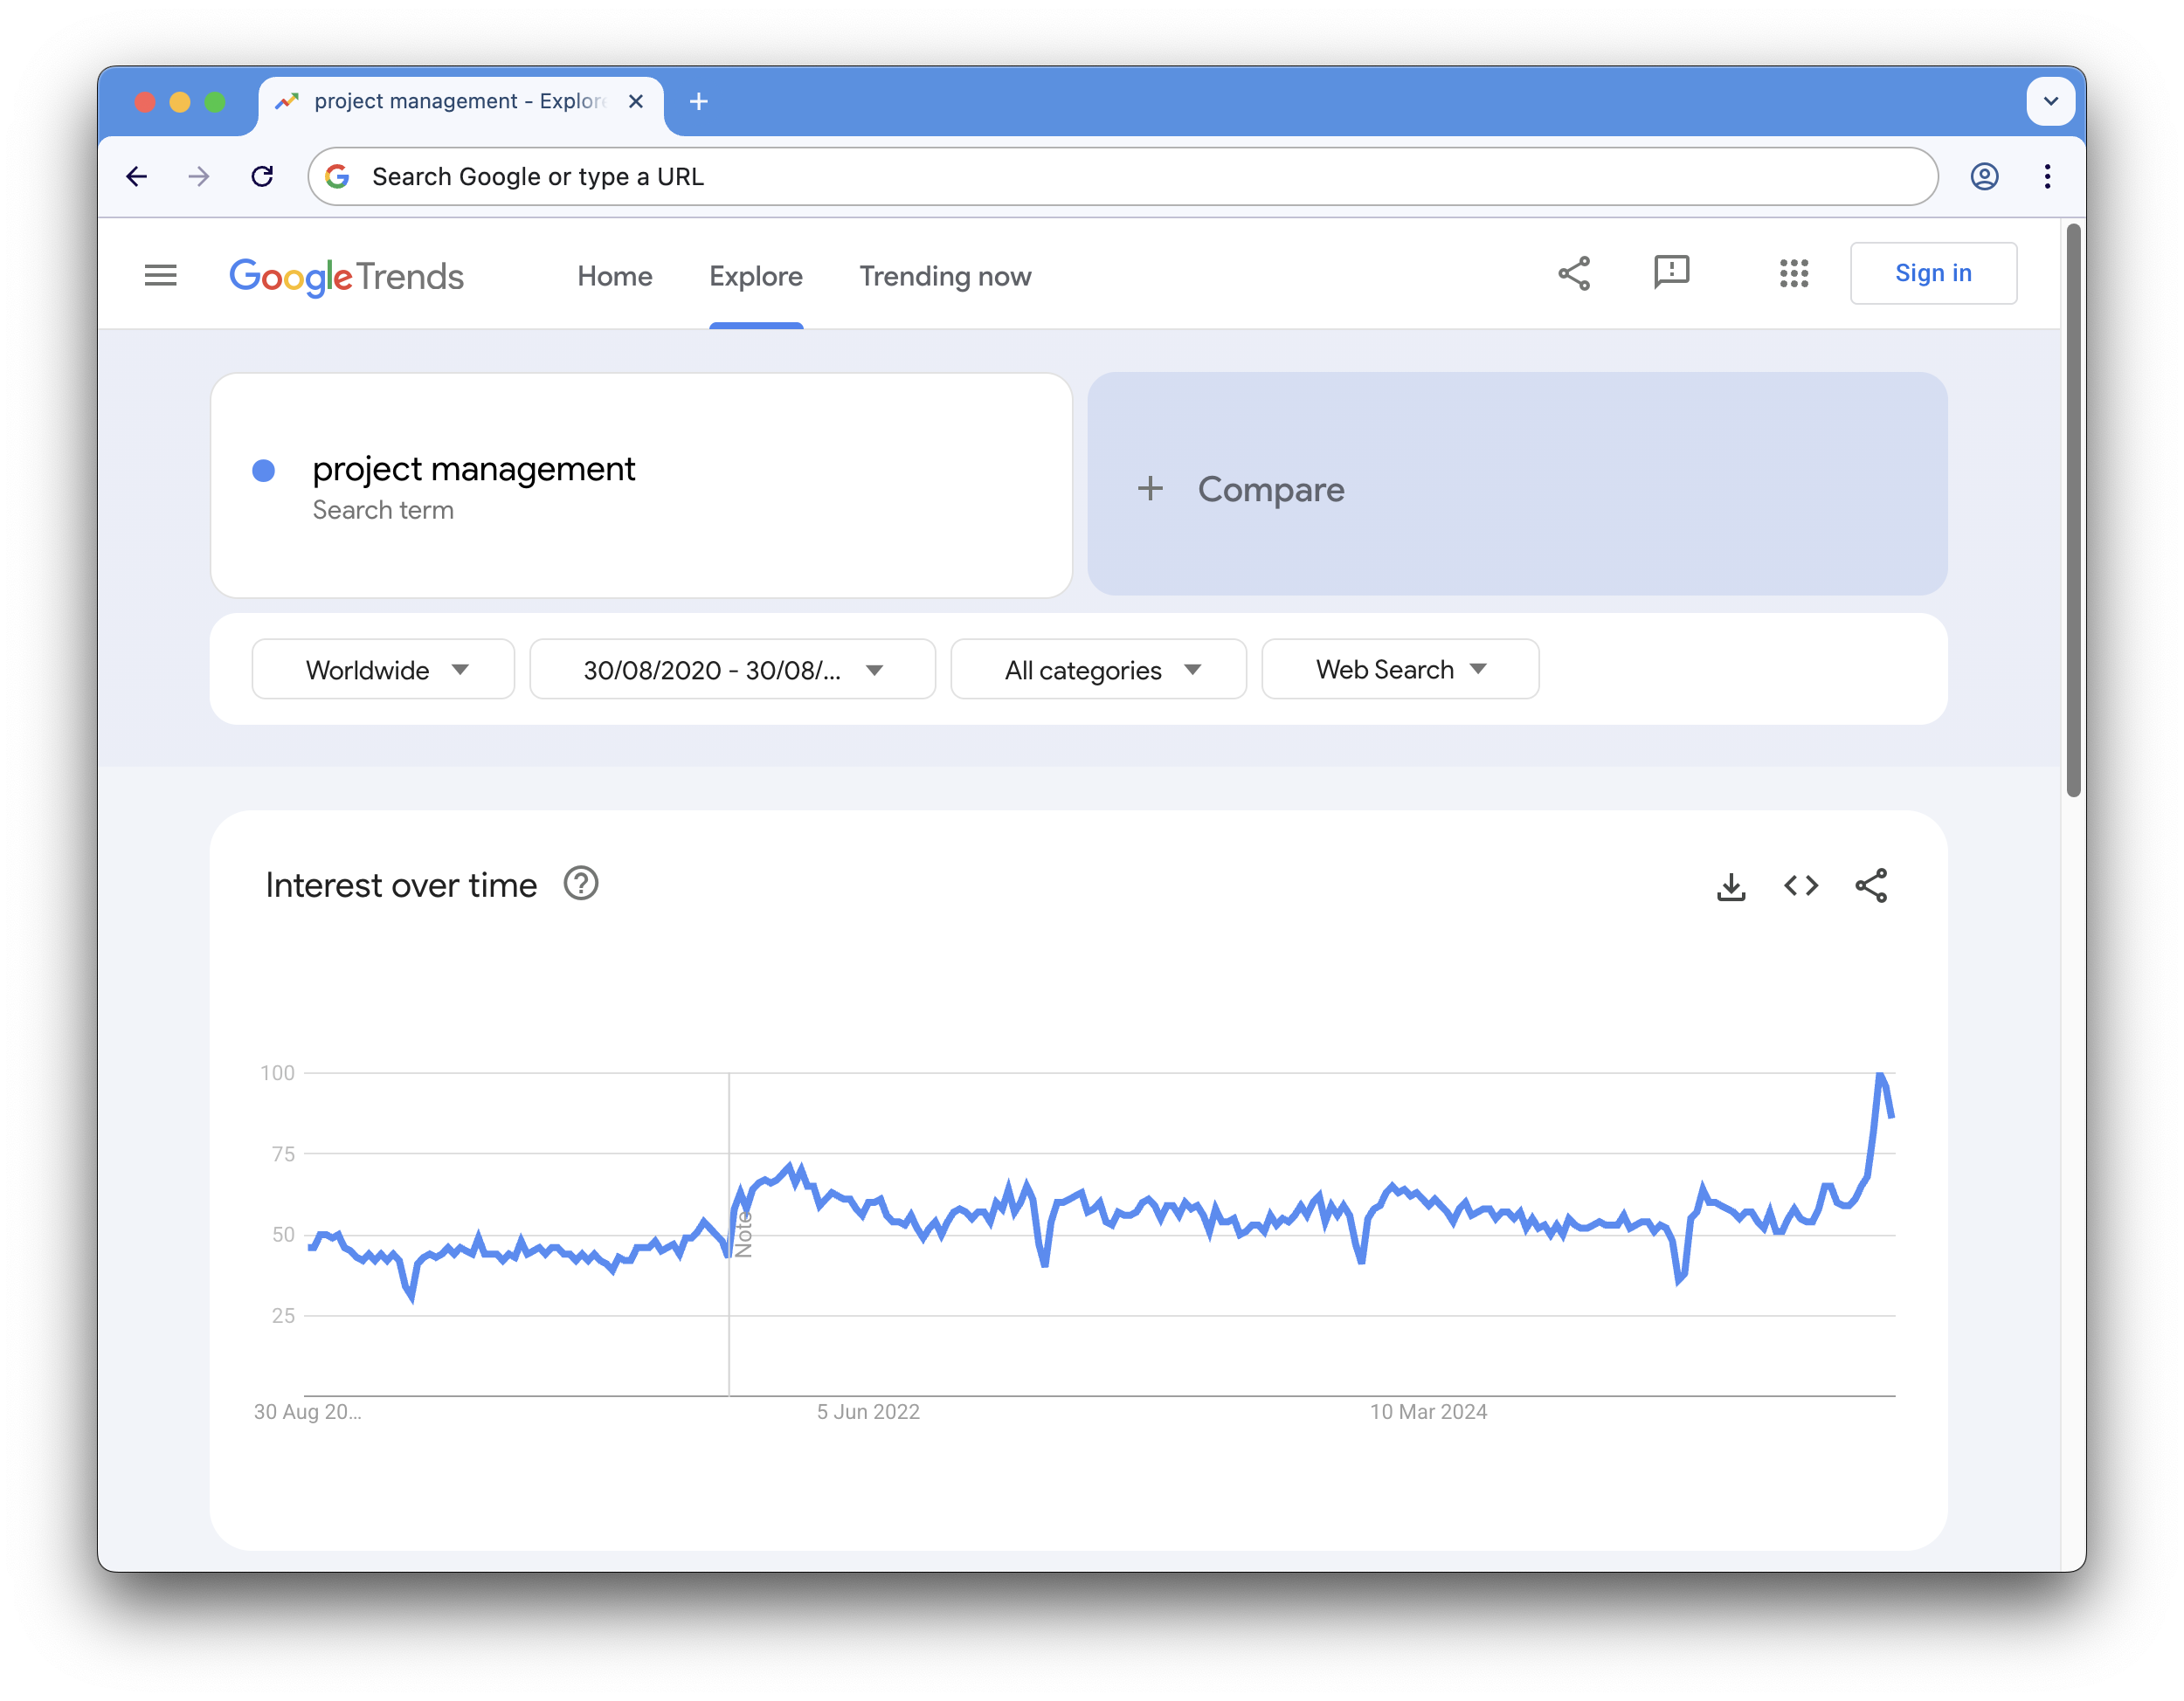Open the Web Search type dropdown
2184x1701 pixels.
(x=1399, y=670)
